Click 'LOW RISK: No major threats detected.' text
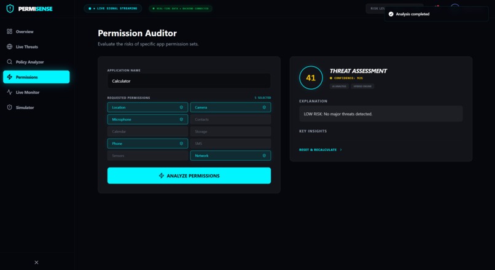The height and width of the screenshot is (270, 495). 338,114
